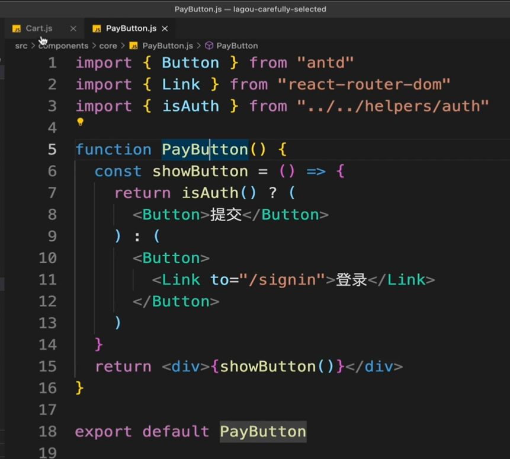Click line number 1 in the gutter
The width and height of the screenshot is (510, 459).
click(x=52, y=63)
